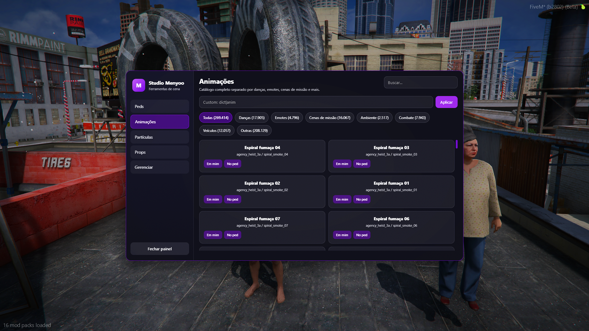Viewport: 589px width, 331px height.
Task: Click the Fechar painel button
Action: (160, 249)
